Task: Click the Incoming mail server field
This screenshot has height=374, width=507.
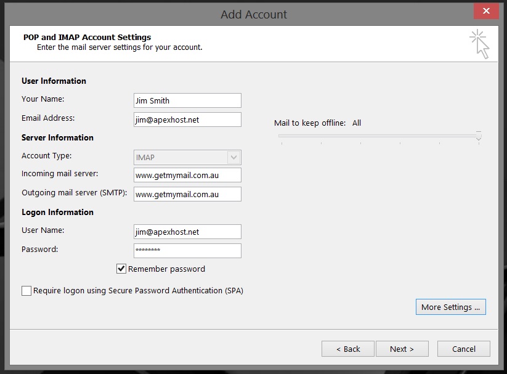Action: pyautogui.click(x=187, y=175)
